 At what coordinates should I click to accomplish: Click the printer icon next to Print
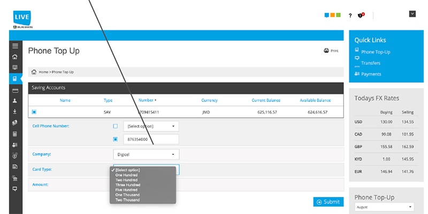pos(326,50)
